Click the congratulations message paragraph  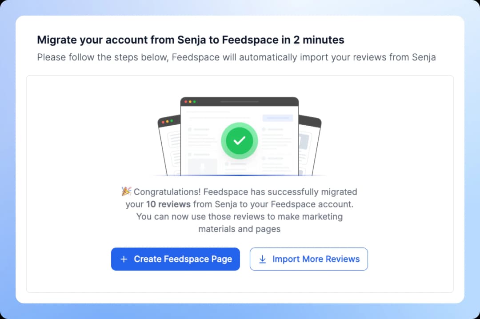[240, 210]
